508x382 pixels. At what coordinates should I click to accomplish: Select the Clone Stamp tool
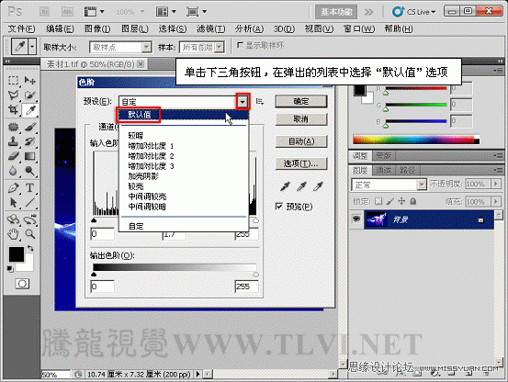13,141
